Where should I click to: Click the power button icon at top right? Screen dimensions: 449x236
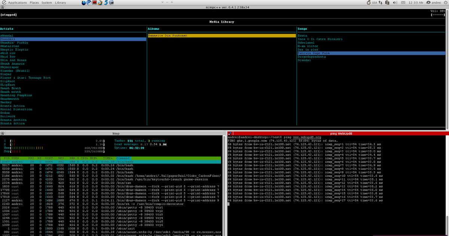(446, 3)
